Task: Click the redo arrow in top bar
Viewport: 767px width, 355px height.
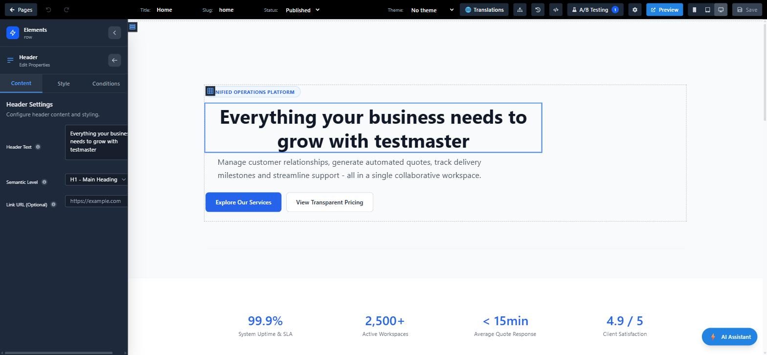Action: pos(67,10)
